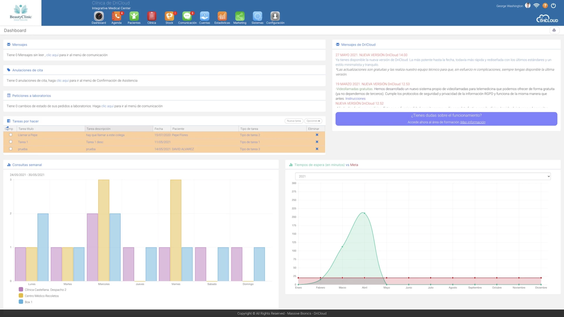
Task: Click the power logout icon
Action: 553,6
